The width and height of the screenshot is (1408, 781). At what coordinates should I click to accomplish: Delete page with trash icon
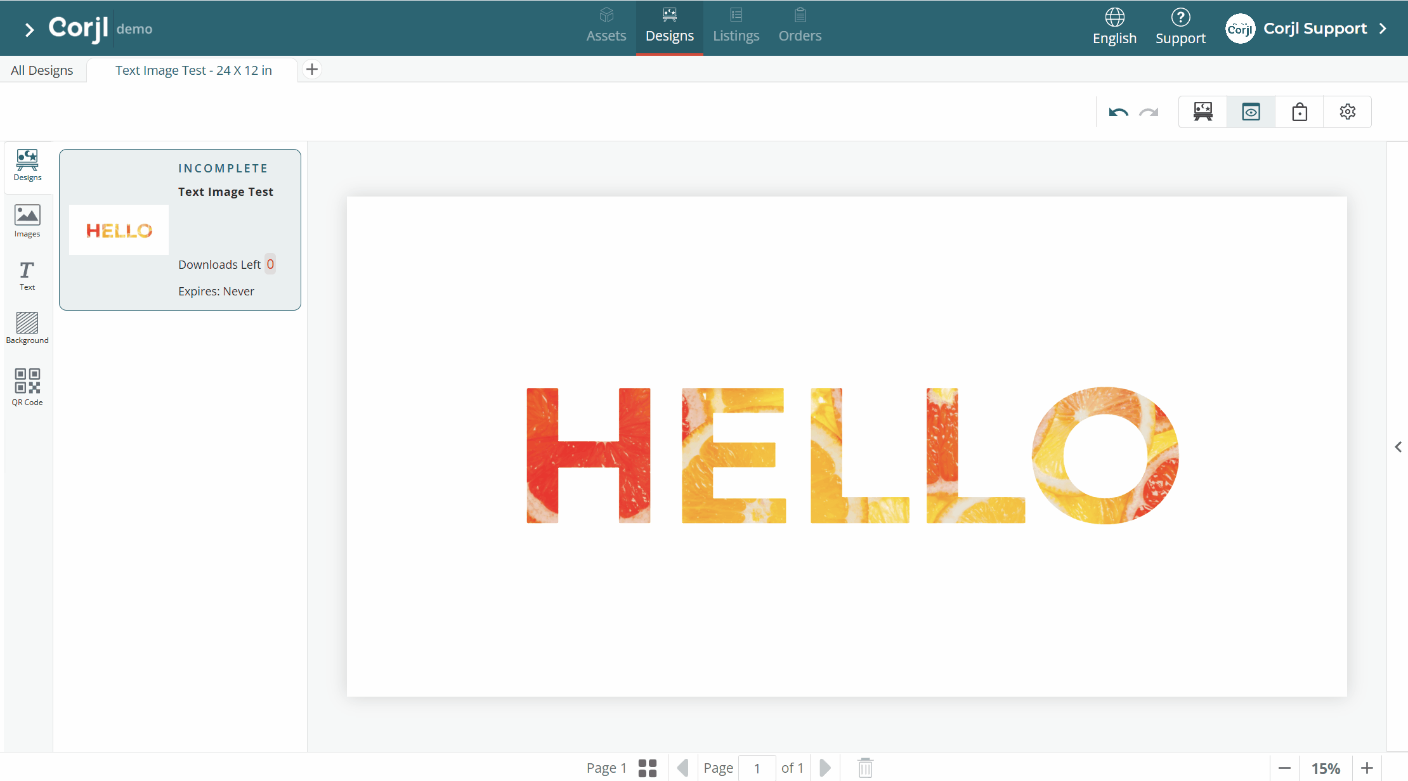tap(866, 768)
